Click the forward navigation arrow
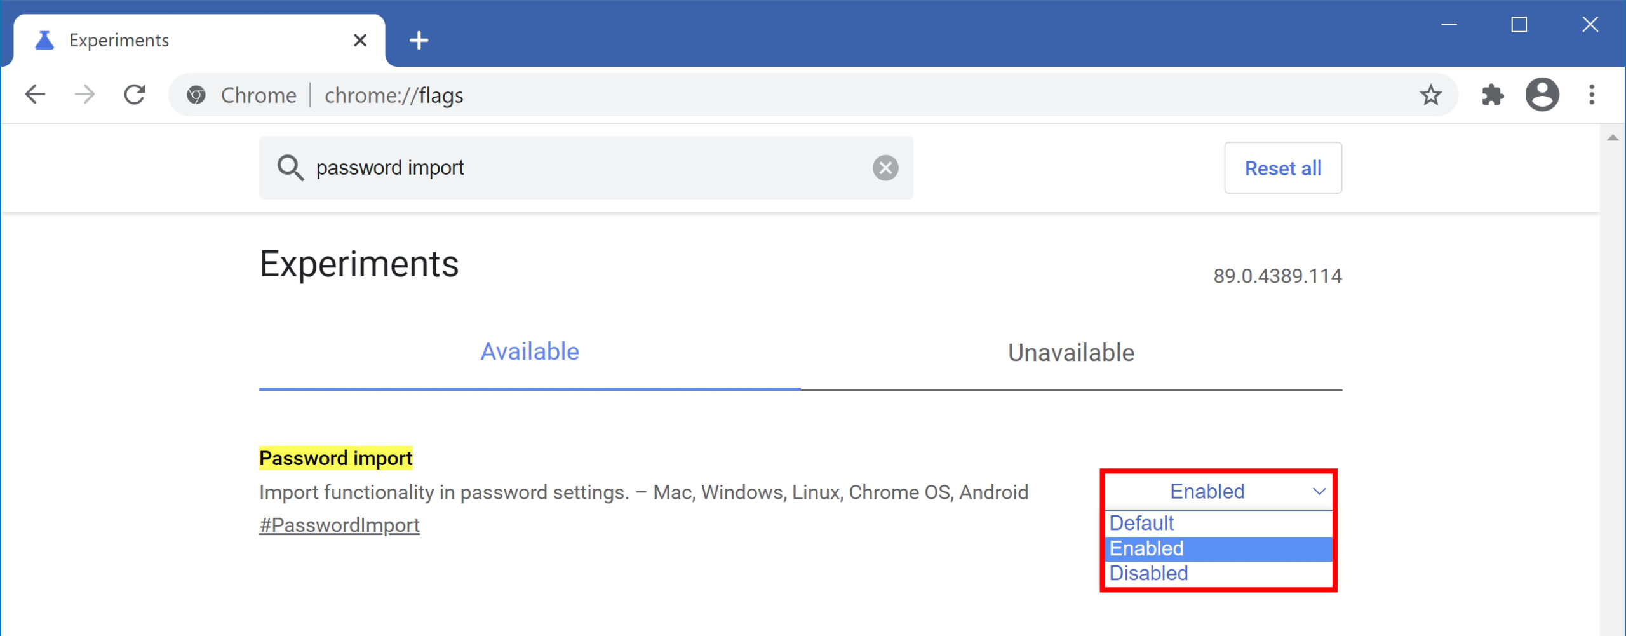This screenshot has width=1626, height=636. (84, 95)
